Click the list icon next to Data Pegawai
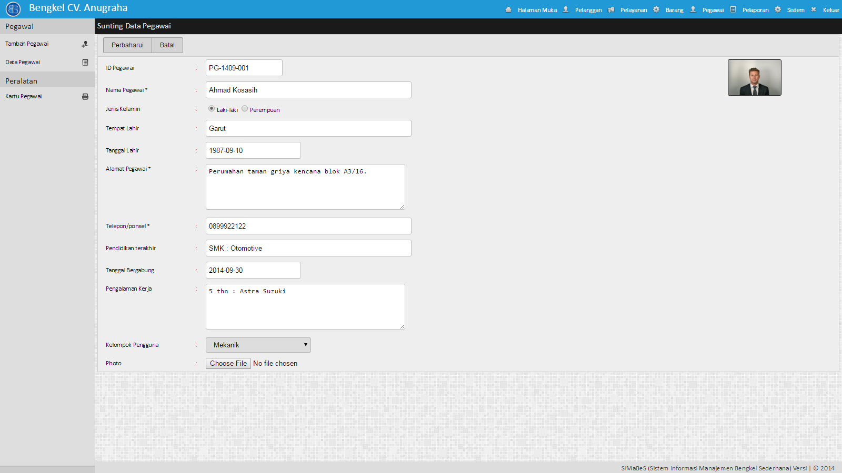 [x=85, y=63]
